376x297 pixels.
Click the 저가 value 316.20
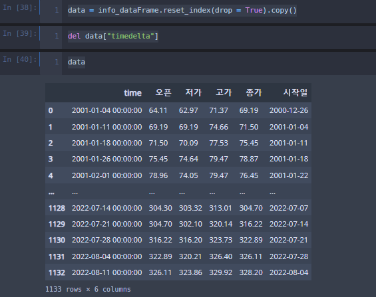pyautogui.click(x=190, y=240)
